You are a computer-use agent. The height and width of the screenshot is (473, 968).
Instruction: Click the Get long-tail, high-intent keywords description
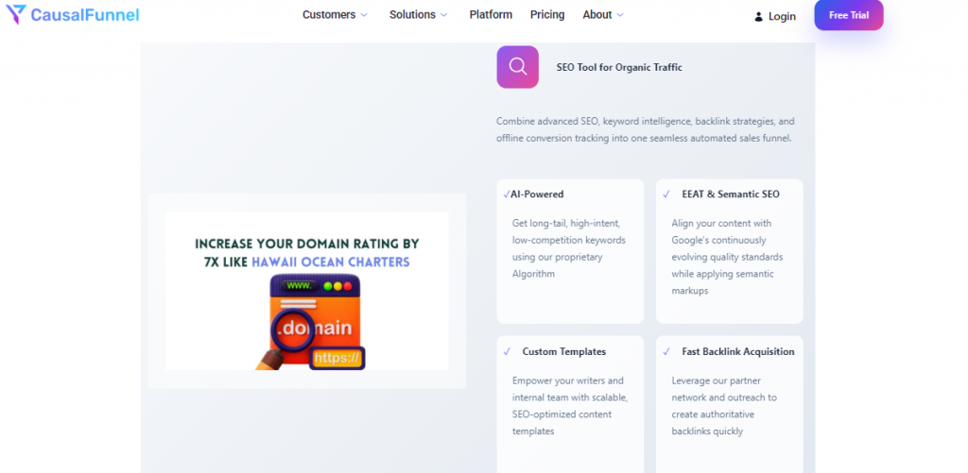click(568, 248)
